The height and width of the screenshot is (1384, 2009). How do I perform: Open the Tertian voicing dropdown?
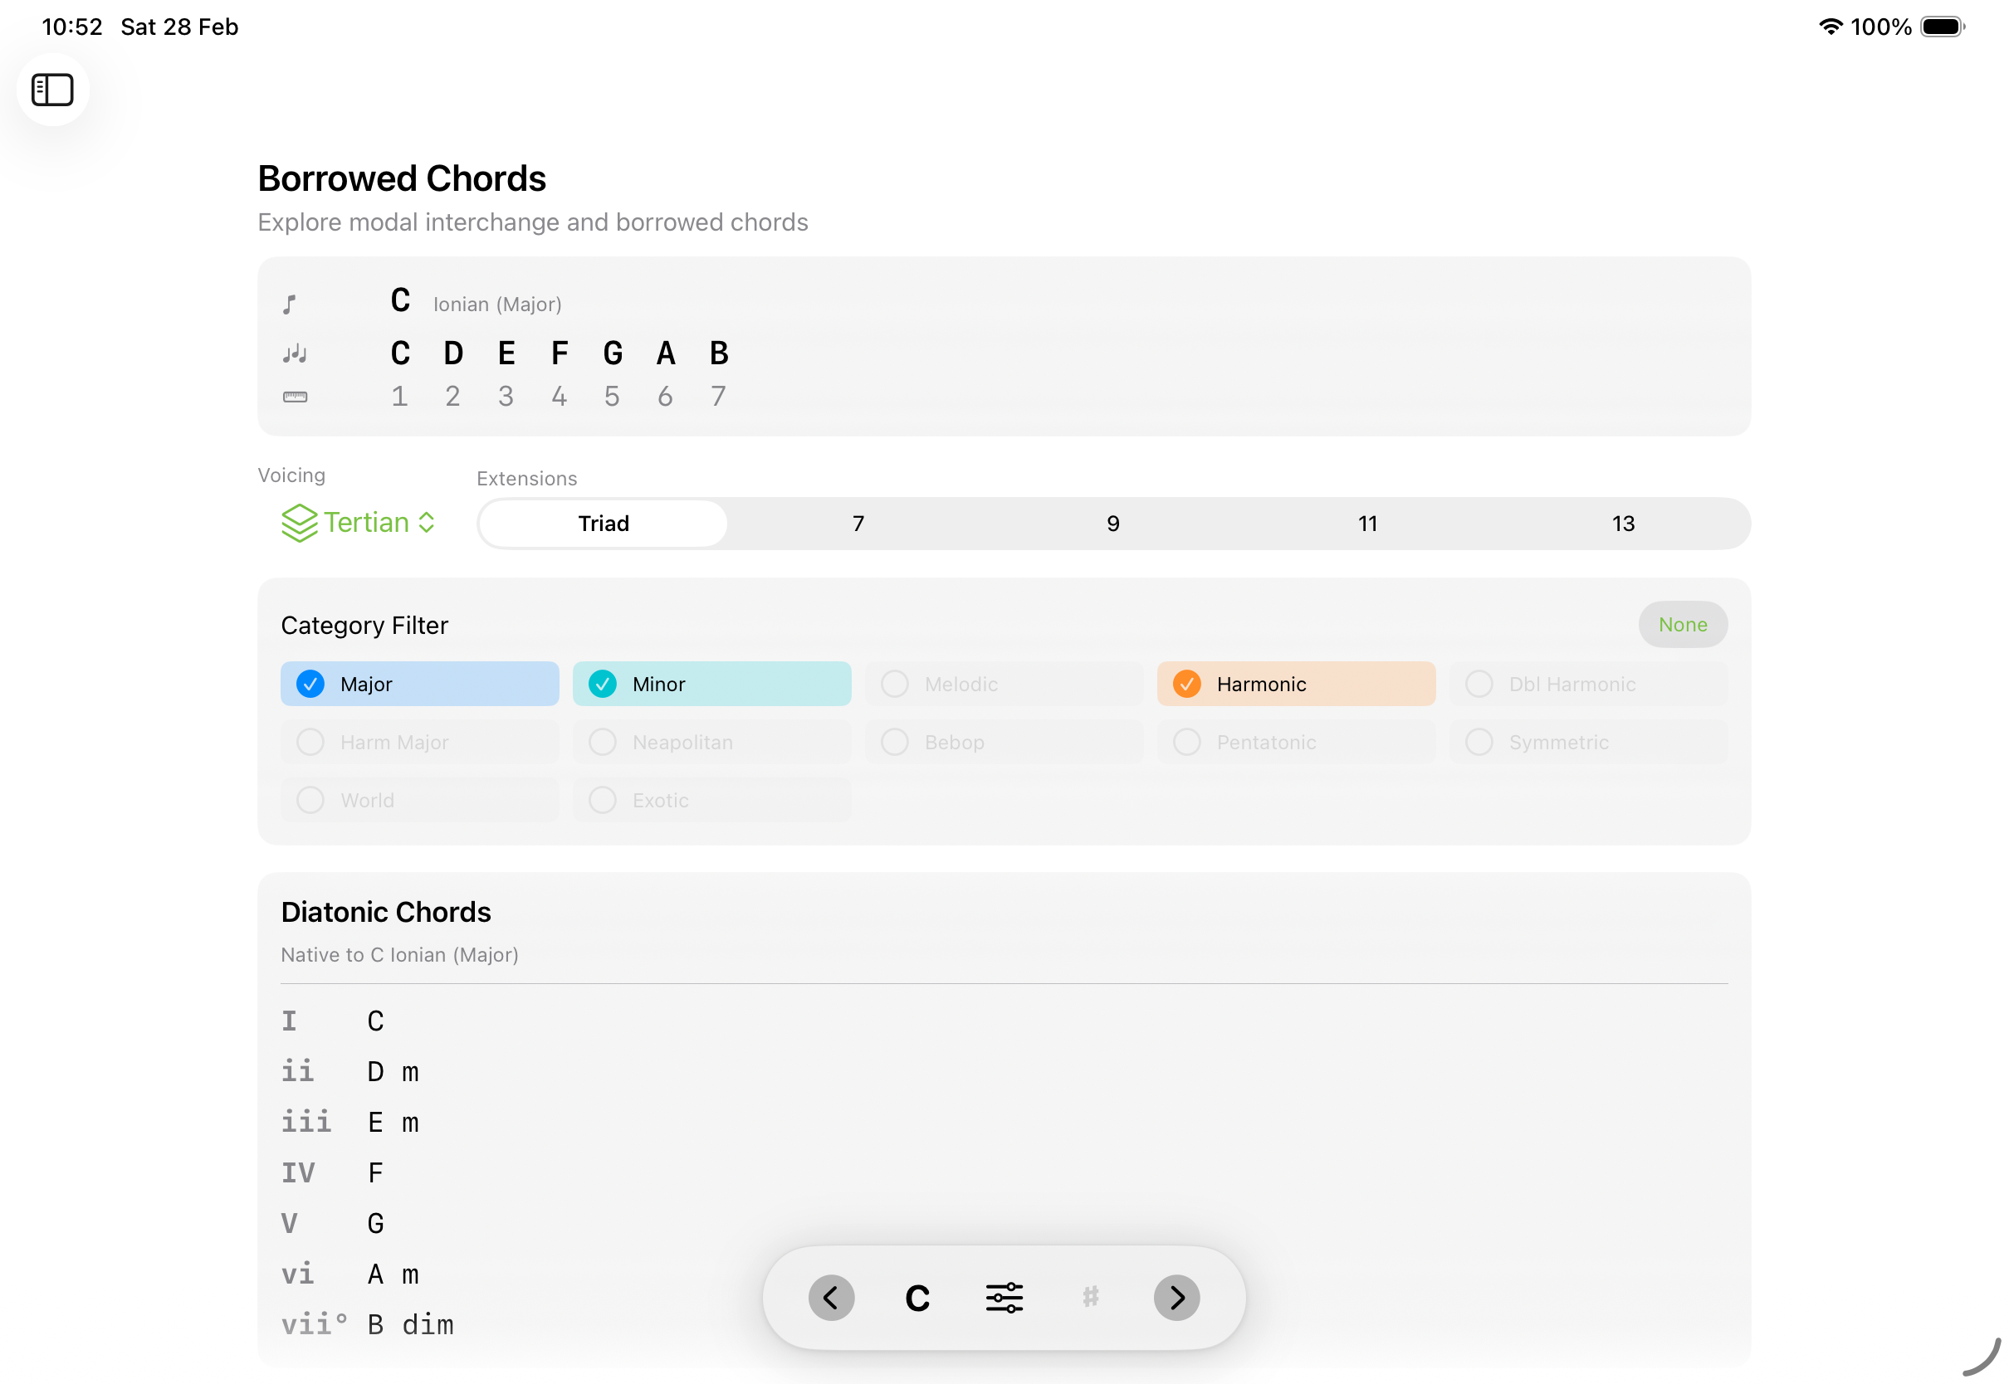click(359, 523)
